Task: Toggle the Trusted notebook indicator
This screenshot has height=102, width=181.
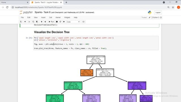Action: coord(144,18)
